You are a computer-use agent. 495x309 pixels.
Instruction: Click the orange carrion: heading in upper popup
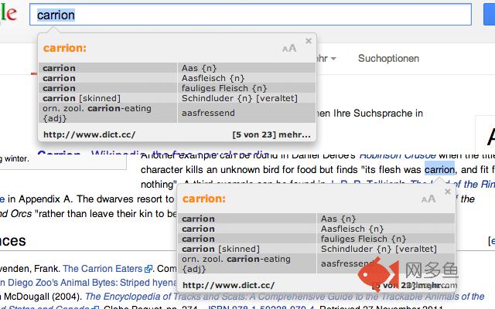pos(65,48)
